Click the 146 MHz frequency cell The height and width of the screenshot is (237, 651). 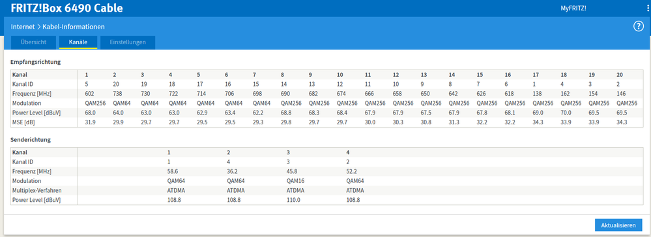pyautogui.click(x=621, y=93)
